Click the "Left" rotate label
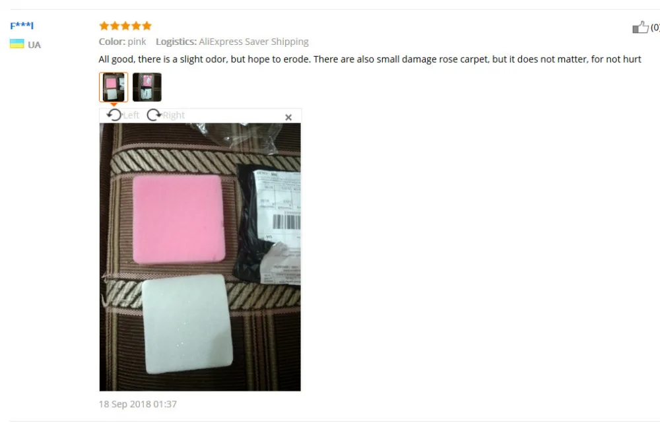Screen dimensions: 660x423 [131, 115]
